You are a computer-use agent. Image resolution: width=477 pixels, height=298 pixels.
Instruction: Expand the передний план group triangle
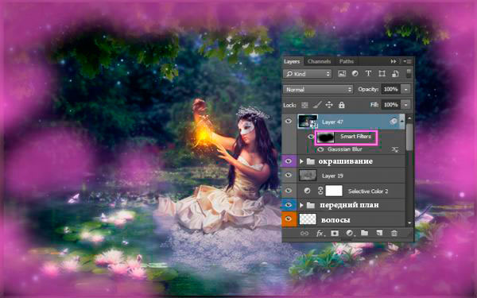301,205
